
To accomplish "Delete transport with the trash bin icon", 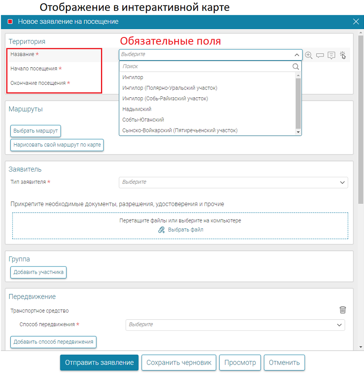I will pos(342,310).
